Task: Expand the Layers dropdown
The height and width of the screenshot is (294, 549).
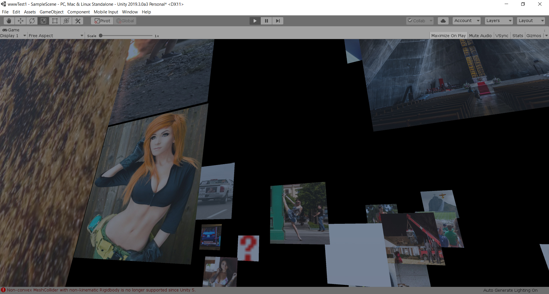Action: tap(499, 21)
